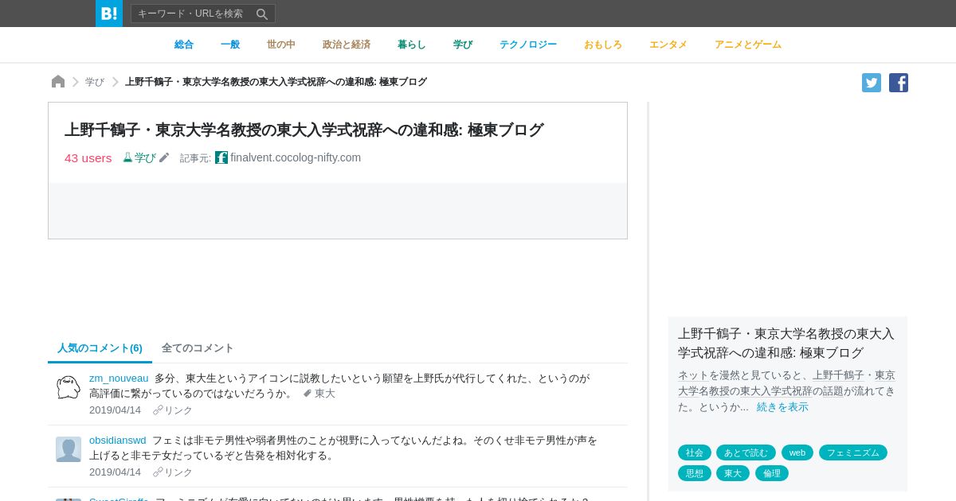956x501 pixels.
Task: Click the 2019/04/14 date on obsidianswd's comment
Action: pos(115,472)
